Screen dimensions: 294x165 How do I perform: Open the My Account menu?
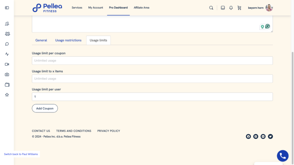click(x=96, y=8)
